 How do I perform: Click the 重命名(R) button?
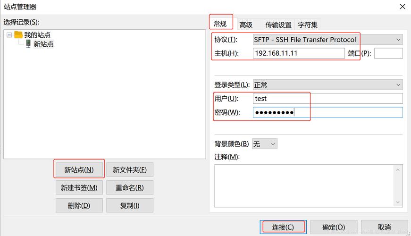130,187
